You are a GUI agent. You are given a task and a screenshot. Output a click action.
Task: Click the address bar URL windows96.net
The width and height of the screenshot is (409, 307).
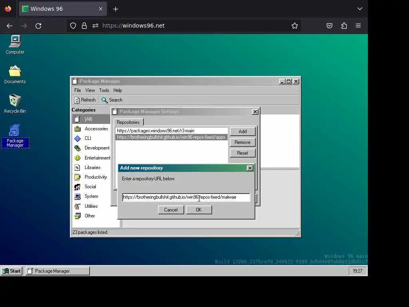133,26
